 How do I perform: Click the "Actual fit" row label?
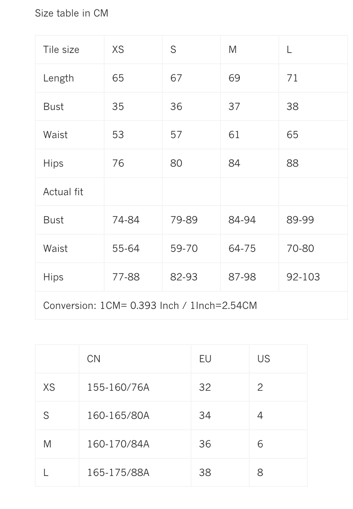pyautogui.click(x=63, y=192)
